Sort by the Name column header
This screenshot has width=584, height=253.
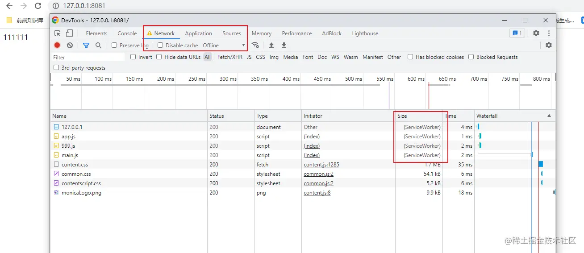pos(129,116)
